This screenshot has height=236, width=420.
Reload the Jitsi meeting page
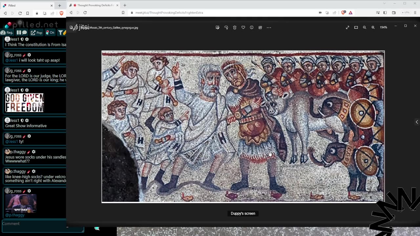pos(85,13)
